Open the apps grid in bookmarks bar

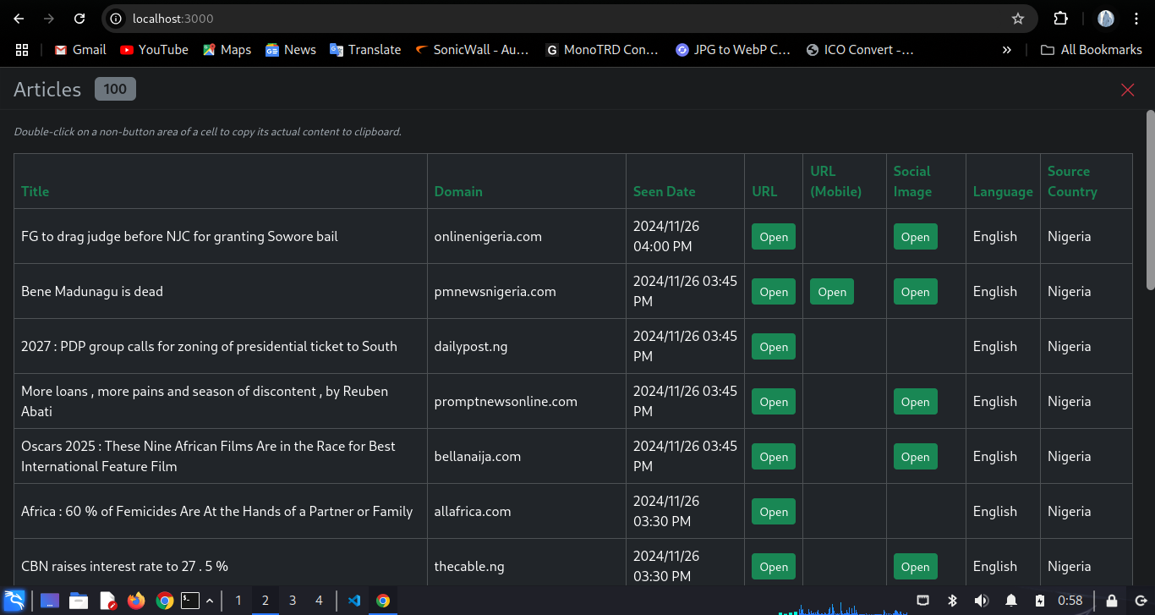[x=22, y=50]
